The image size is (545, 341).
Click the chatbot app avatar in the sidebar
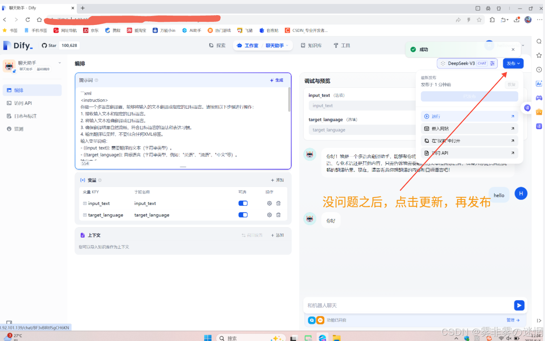point(9,66)
